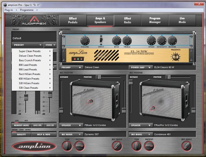The height and width of the screenshot is (157, 206).
Task: Switch to Live Mode tab
Action: (x=182, y=20)
